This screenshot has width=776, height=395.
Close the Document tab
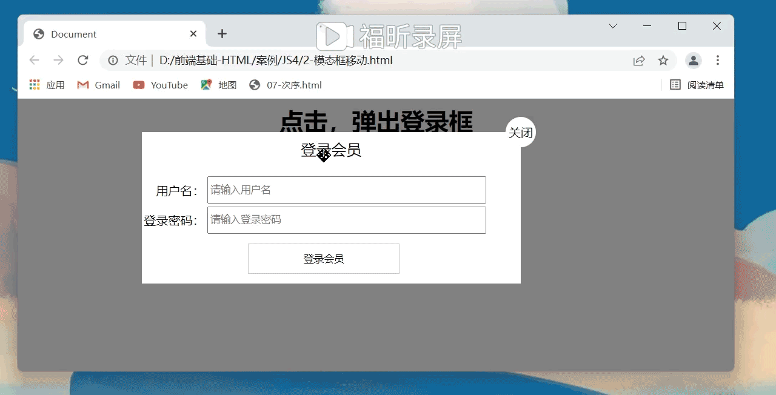tap(193, 34)
